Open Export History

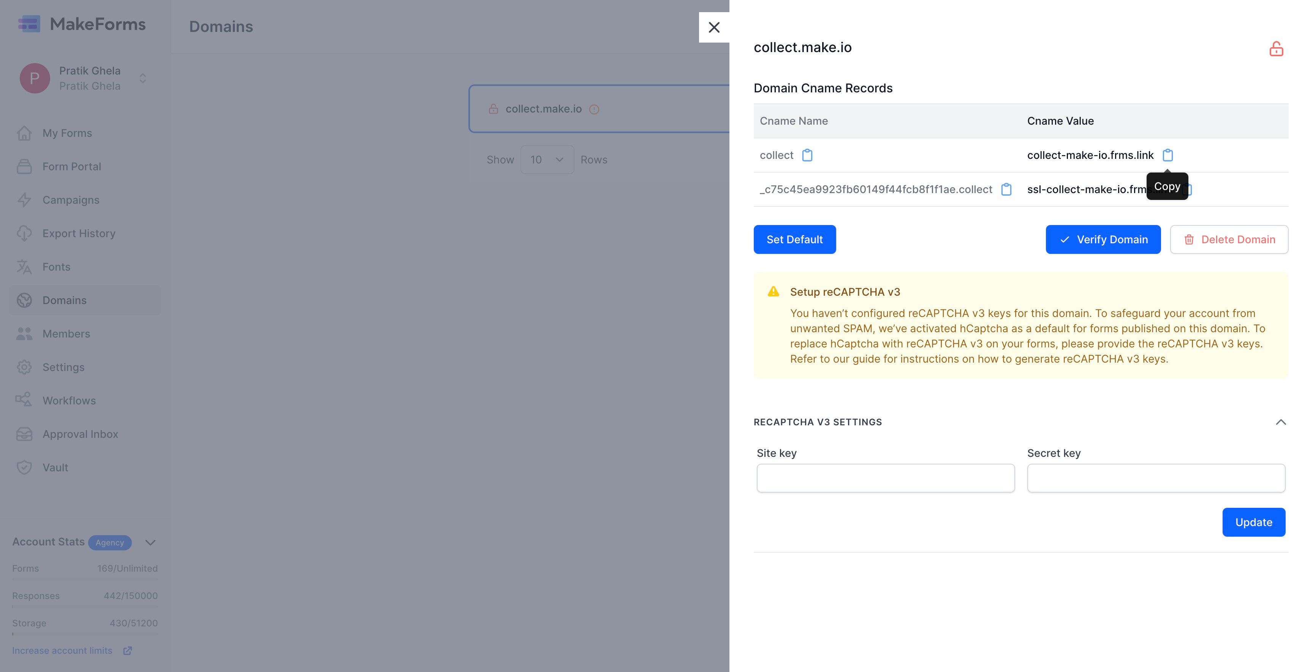pos(85,233)
